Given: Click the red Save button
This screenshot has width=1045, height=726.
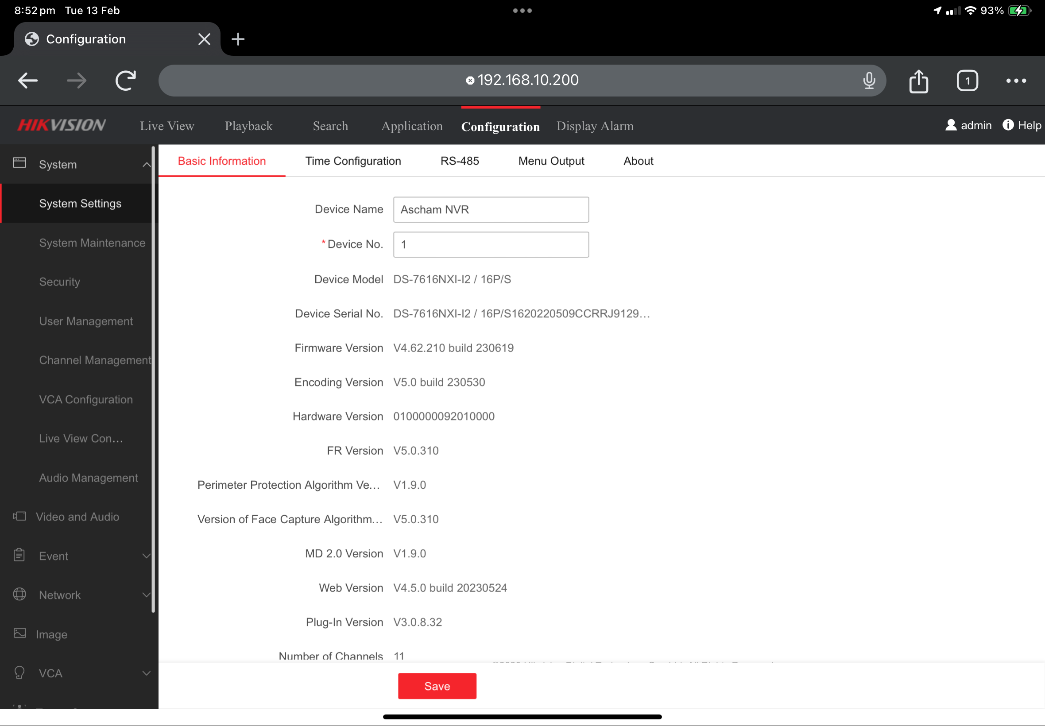Looking at the screenshot, I should (x=437, y=686).
